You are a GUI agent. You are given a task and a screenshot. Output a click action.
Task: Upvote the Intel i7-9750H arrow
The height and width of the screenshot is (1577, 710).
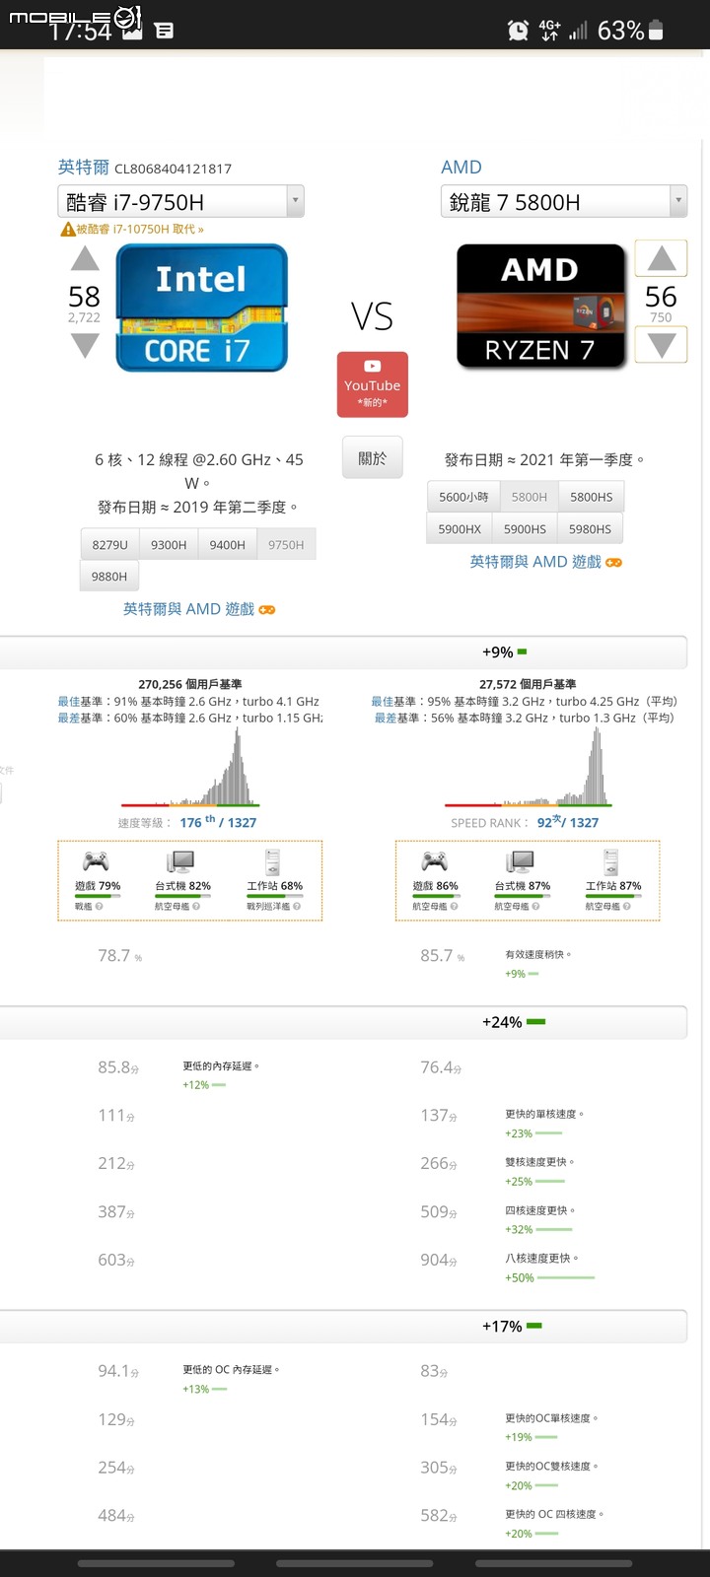(x=85, y=259)
